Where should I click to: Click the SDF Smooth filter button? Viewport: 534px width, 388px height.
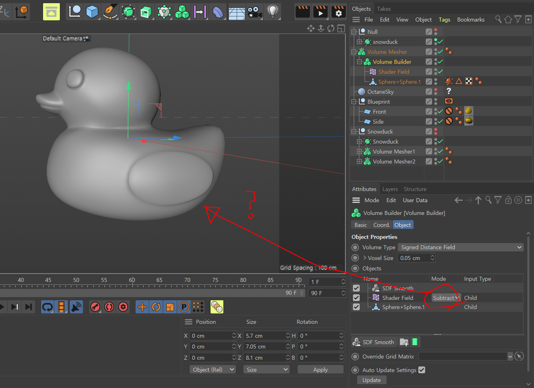coord(373,342)
